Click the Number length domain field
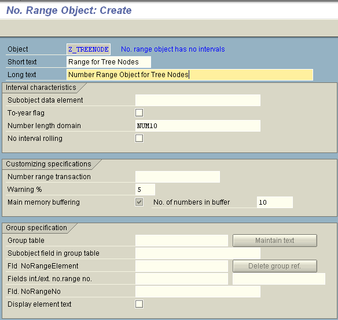 tap(198, 126)
